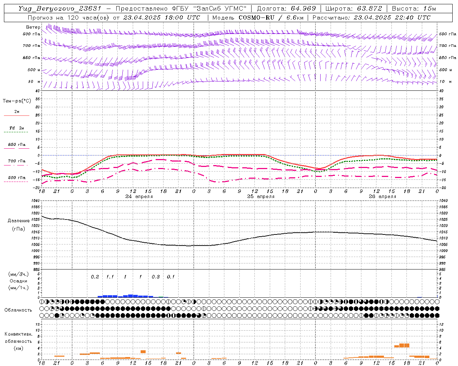Click the station title Yug_Beryozovo_23631
The width and height of the screenshot is (458, 366).
click(60, 9)
